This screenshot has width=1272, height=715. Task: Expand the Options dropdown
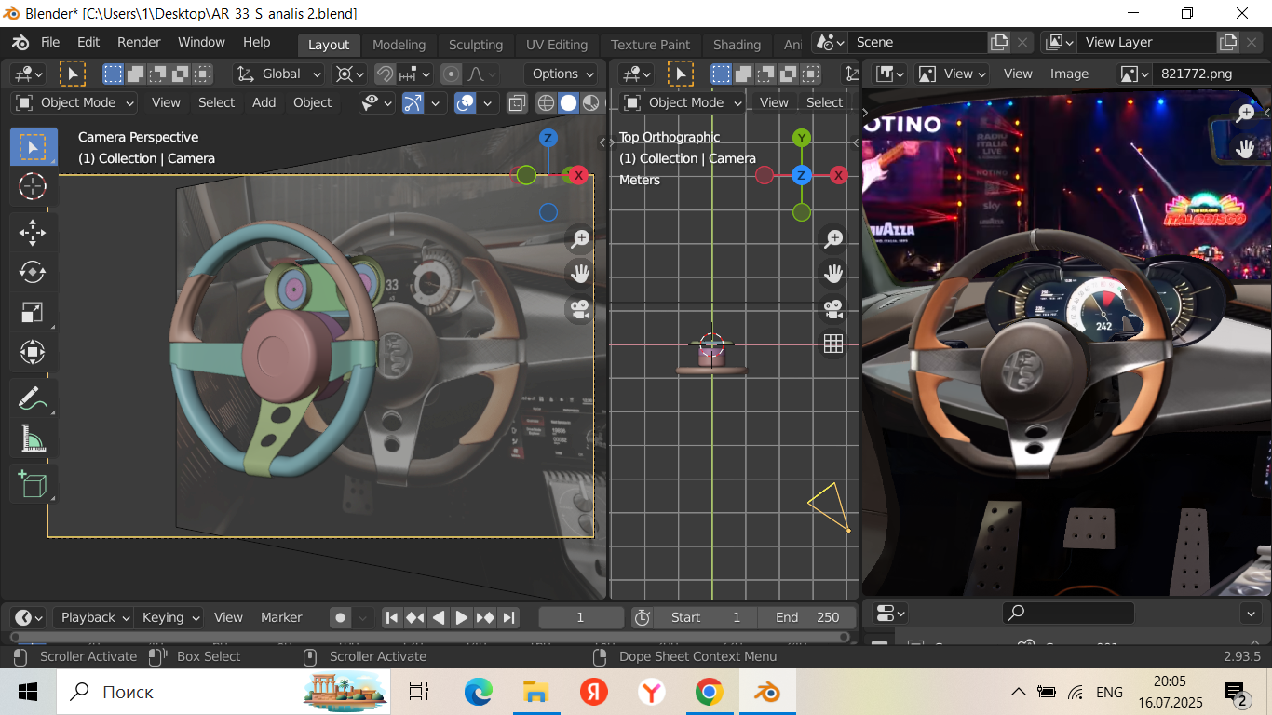[562, 74]
